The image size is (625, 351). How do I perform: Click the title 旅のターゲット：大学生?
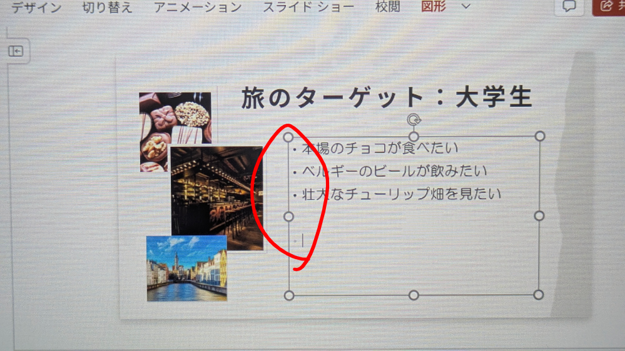click(386, 97)
